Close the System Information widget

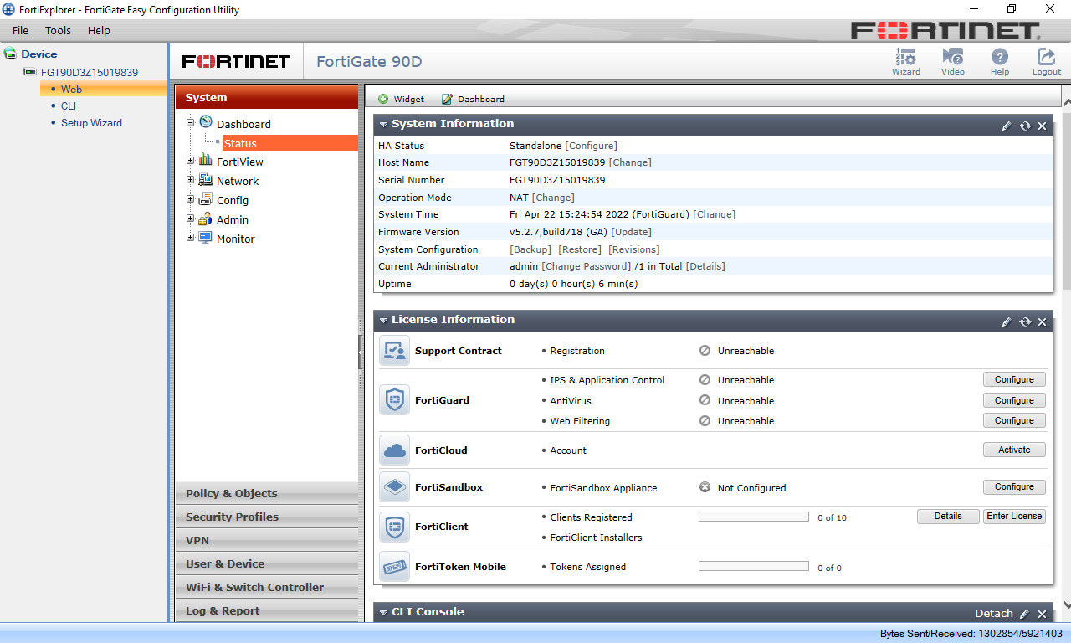tap(1042, 126)
